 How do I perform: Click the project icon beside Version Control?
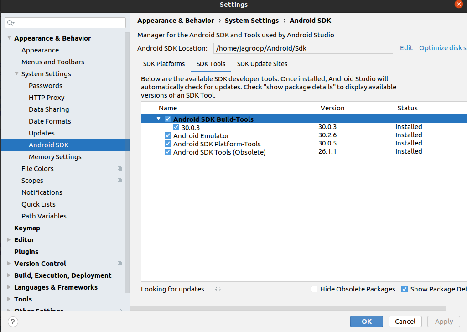(x=119, y=263)
